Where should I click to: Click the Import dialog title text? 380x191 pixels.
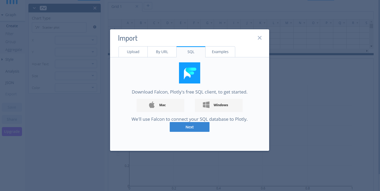pos(128,38)
